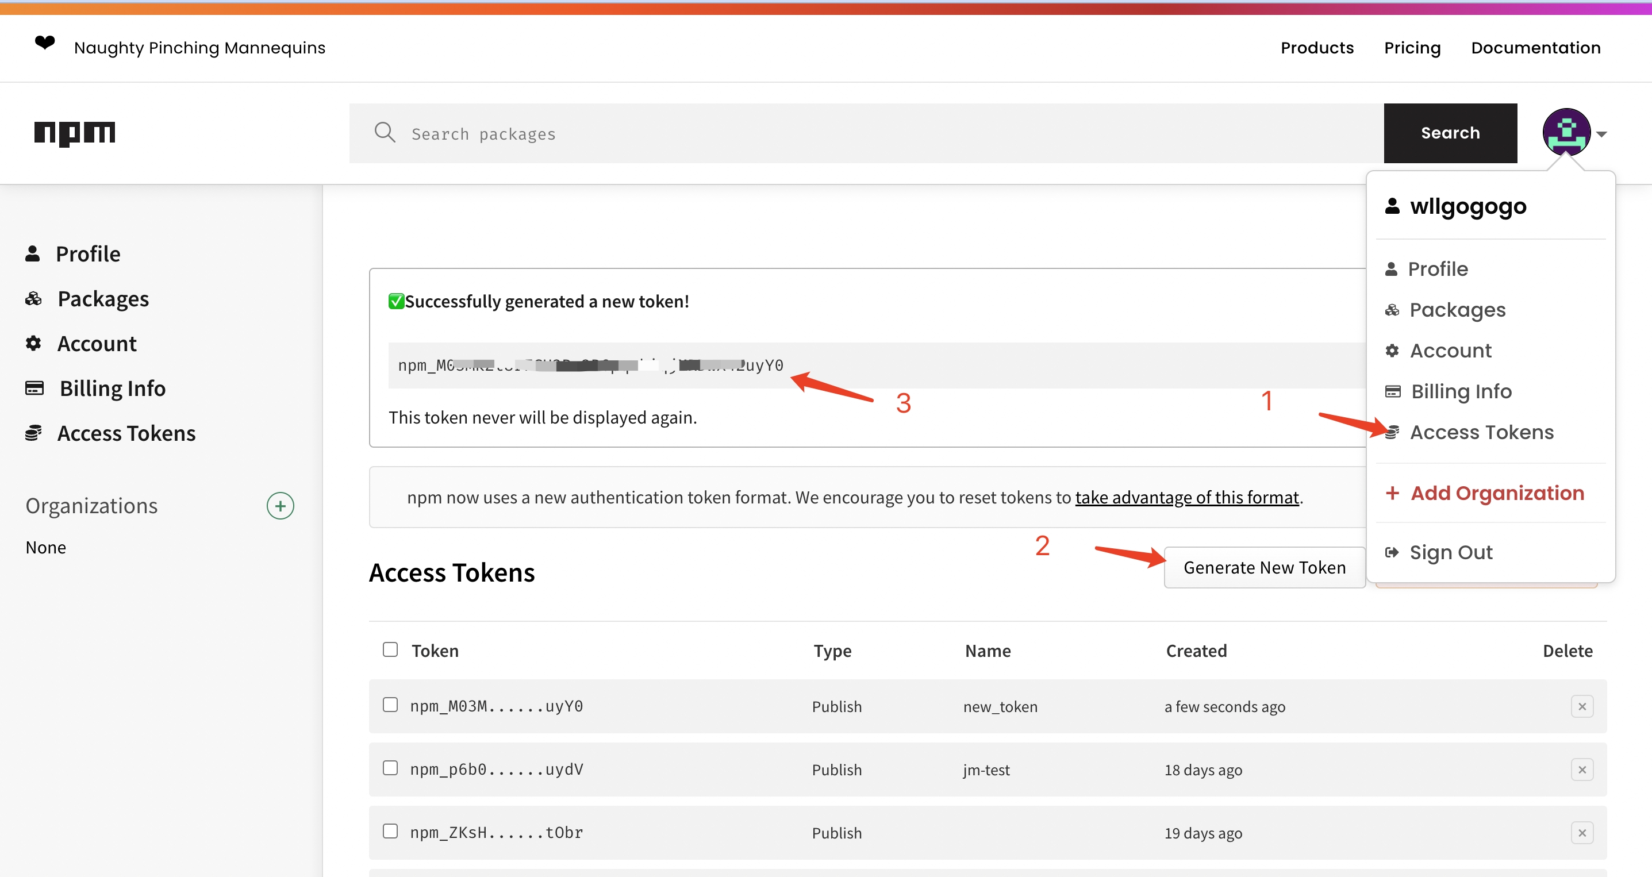1652x877 pixels.
Task: Click the npm logo
Action: [x=74, y=133]
